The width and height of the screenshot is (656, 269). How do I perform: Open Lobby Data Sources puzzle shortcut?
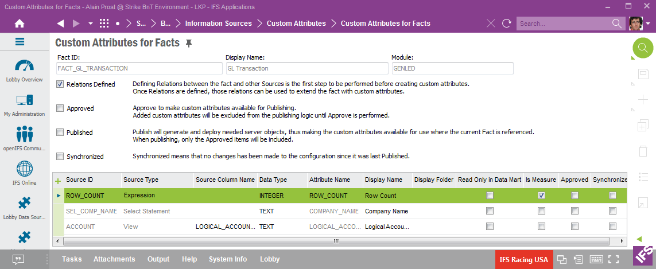click(24, 208)
